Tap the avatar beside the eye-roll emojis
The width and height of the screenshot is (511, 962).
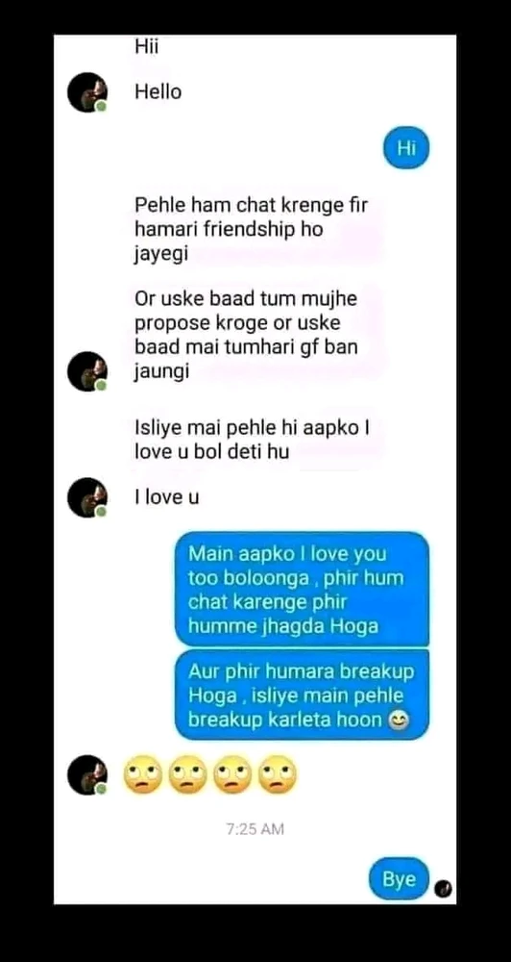point(87,775)
